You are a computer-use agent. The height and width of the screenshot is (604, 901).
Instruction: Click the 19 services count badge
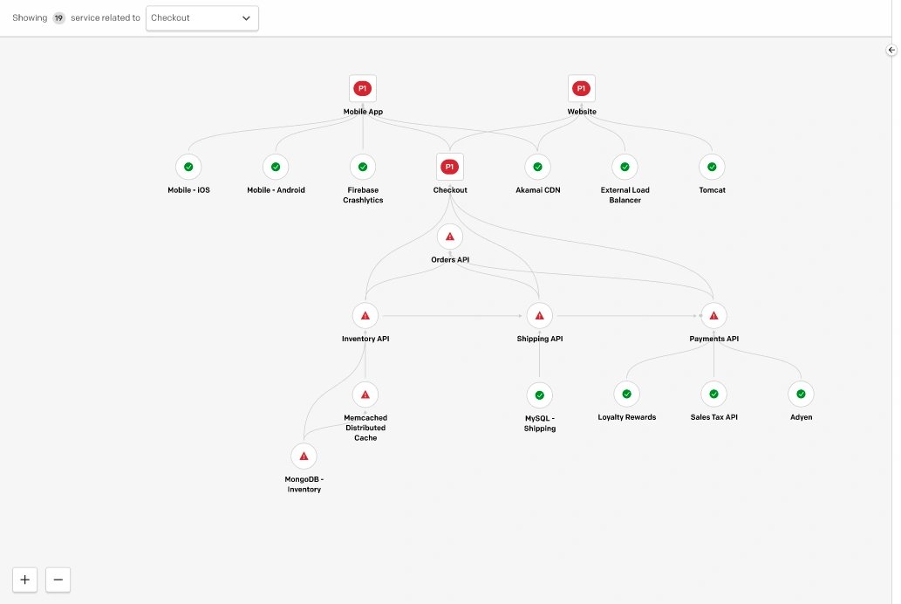pyautogui.click(x=58, y=18)
